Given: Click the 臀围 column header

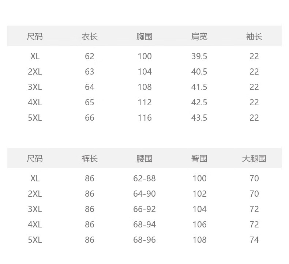Looking at the screenshot, I should [x=199, y=159].
